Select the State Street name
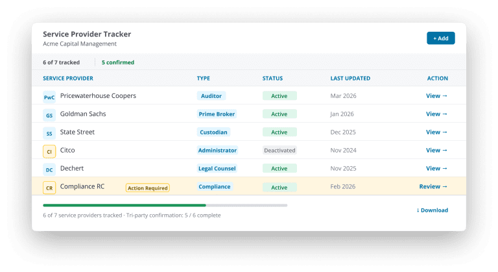This screenshot has width=498, height=272. click(77, 132)
